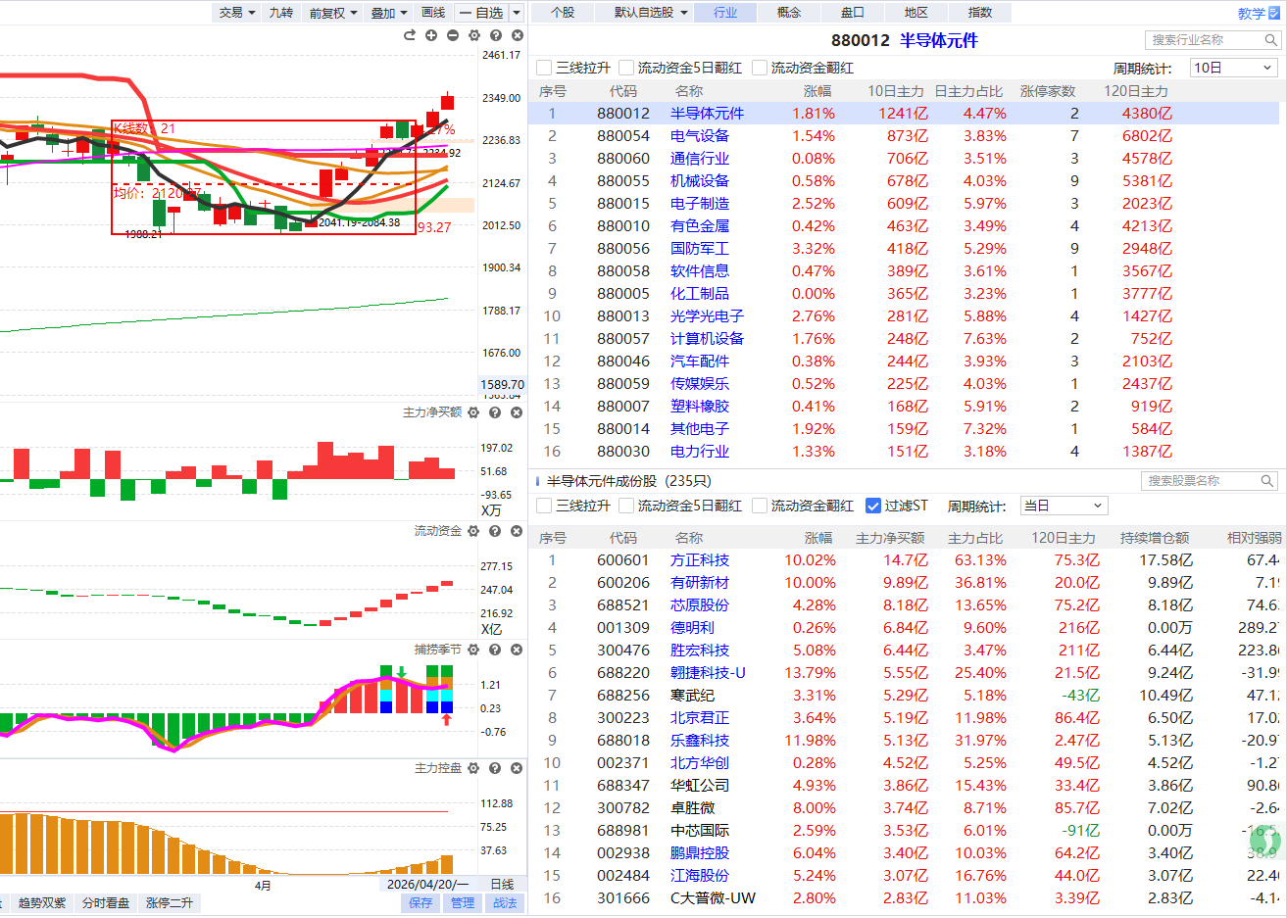The image size is (1287, 918).
Task: Switch to the 概念 tab
Action: tap(789, 13)
